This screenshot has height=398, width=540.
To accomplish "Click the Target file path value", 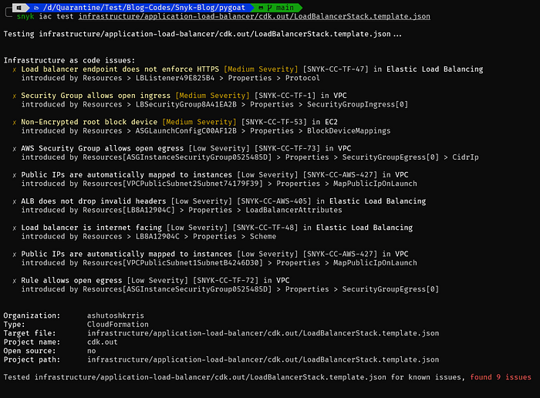I will coord(263,333).
